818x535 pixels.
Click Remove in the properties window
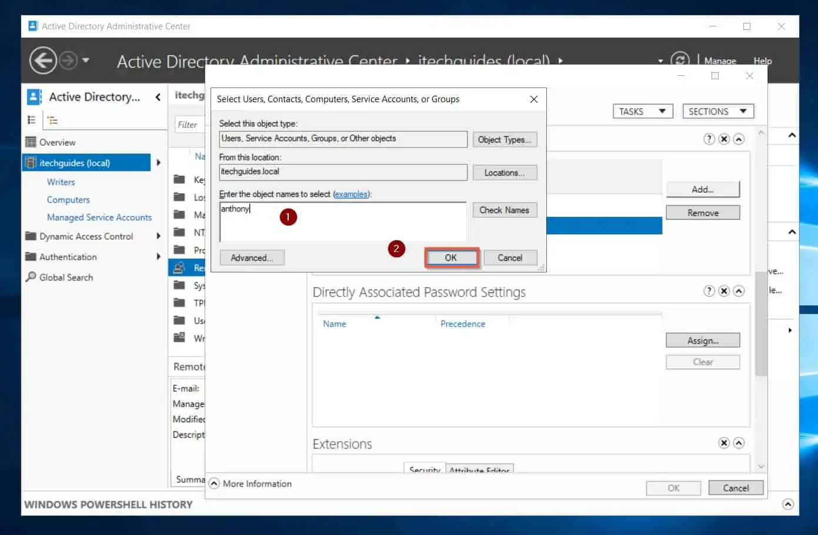coord(703,213)
